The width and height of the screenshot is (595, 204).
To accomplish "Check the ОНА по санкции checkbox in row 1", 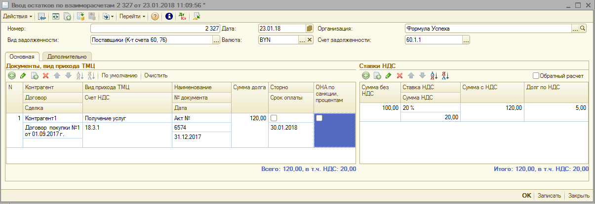I will pos(319,118).
